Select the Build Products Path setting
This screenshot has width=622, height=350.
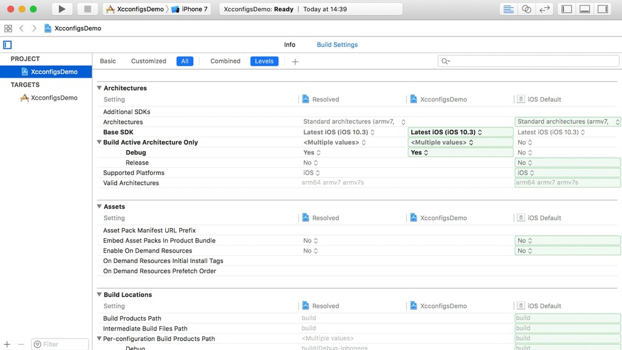pos(132,318)
